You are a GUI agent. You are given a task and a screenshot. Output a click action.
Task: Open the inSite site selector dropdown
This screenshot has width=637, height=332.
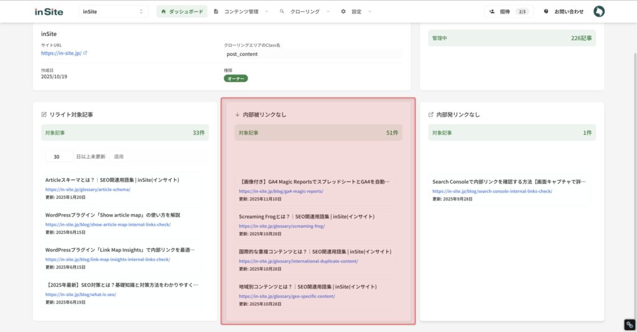point(113,11)
